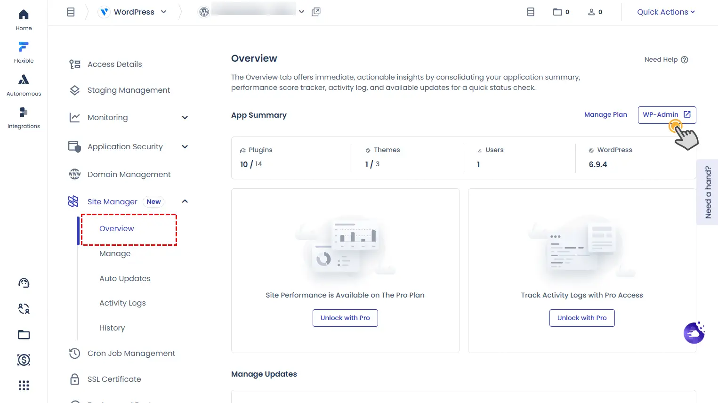Open the cloud assistant chat bubble

point(694,333)
